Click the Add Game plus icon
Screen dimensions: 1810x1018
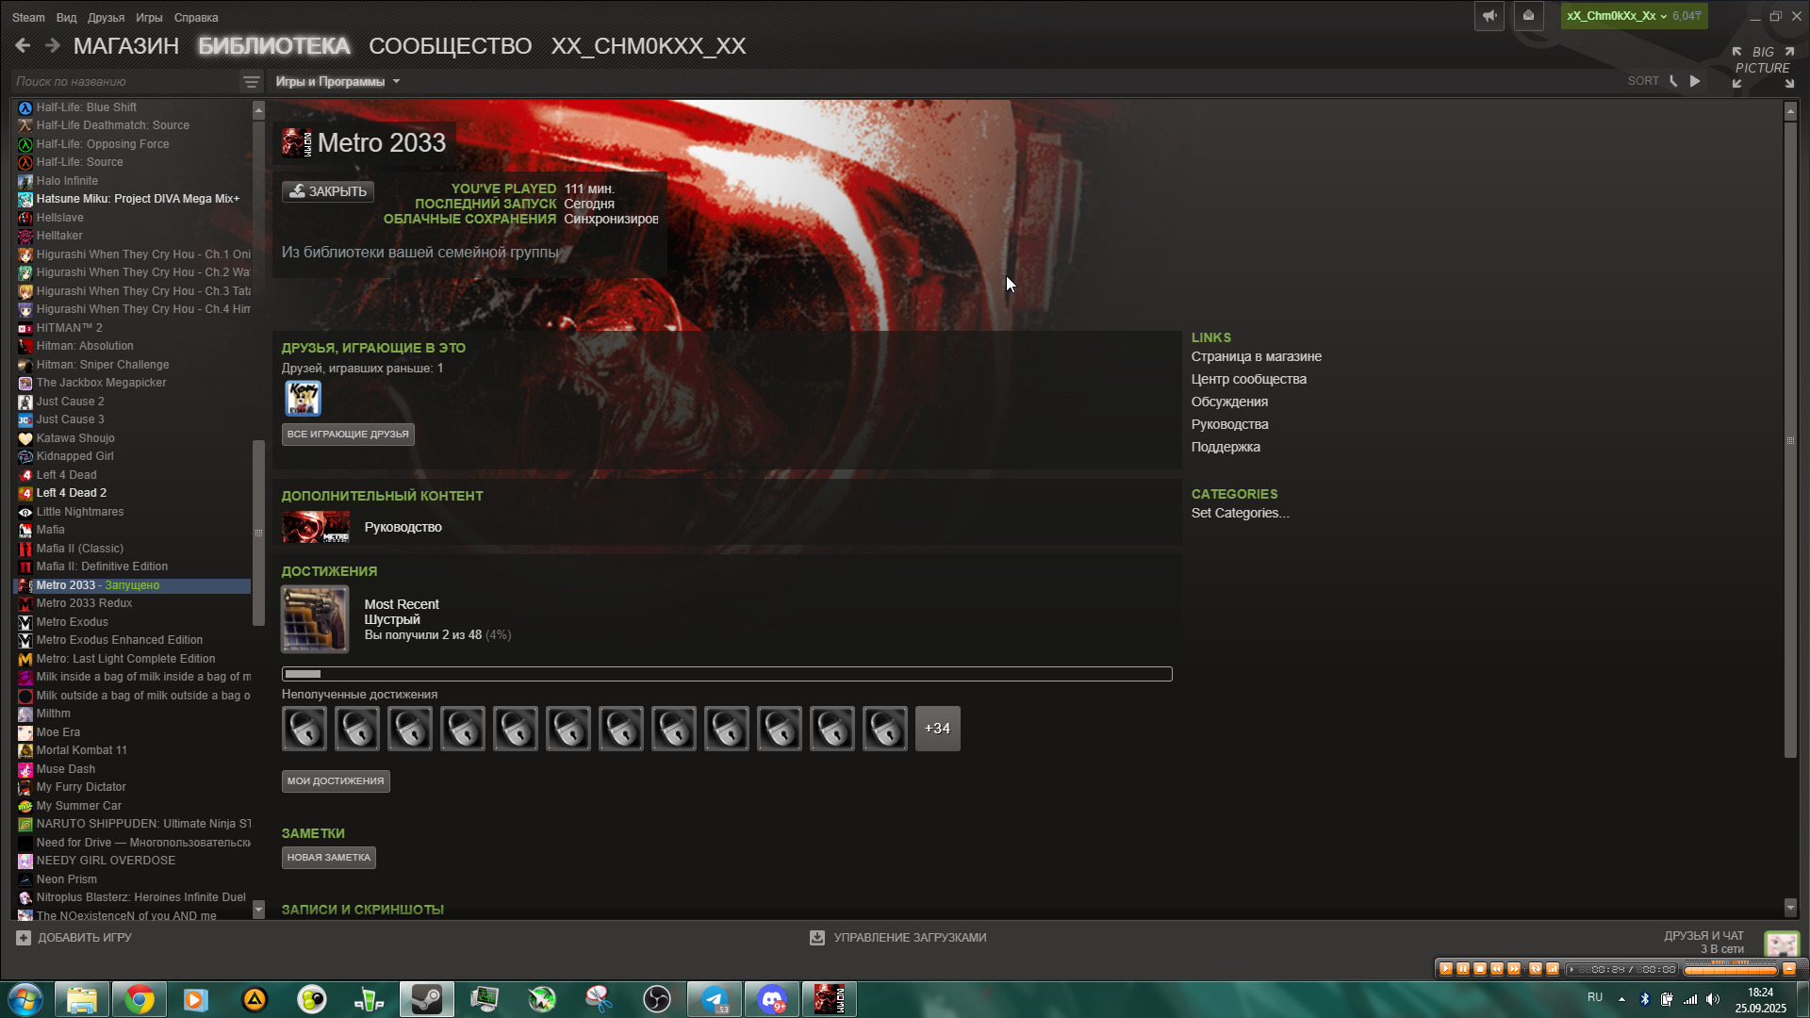24,938
